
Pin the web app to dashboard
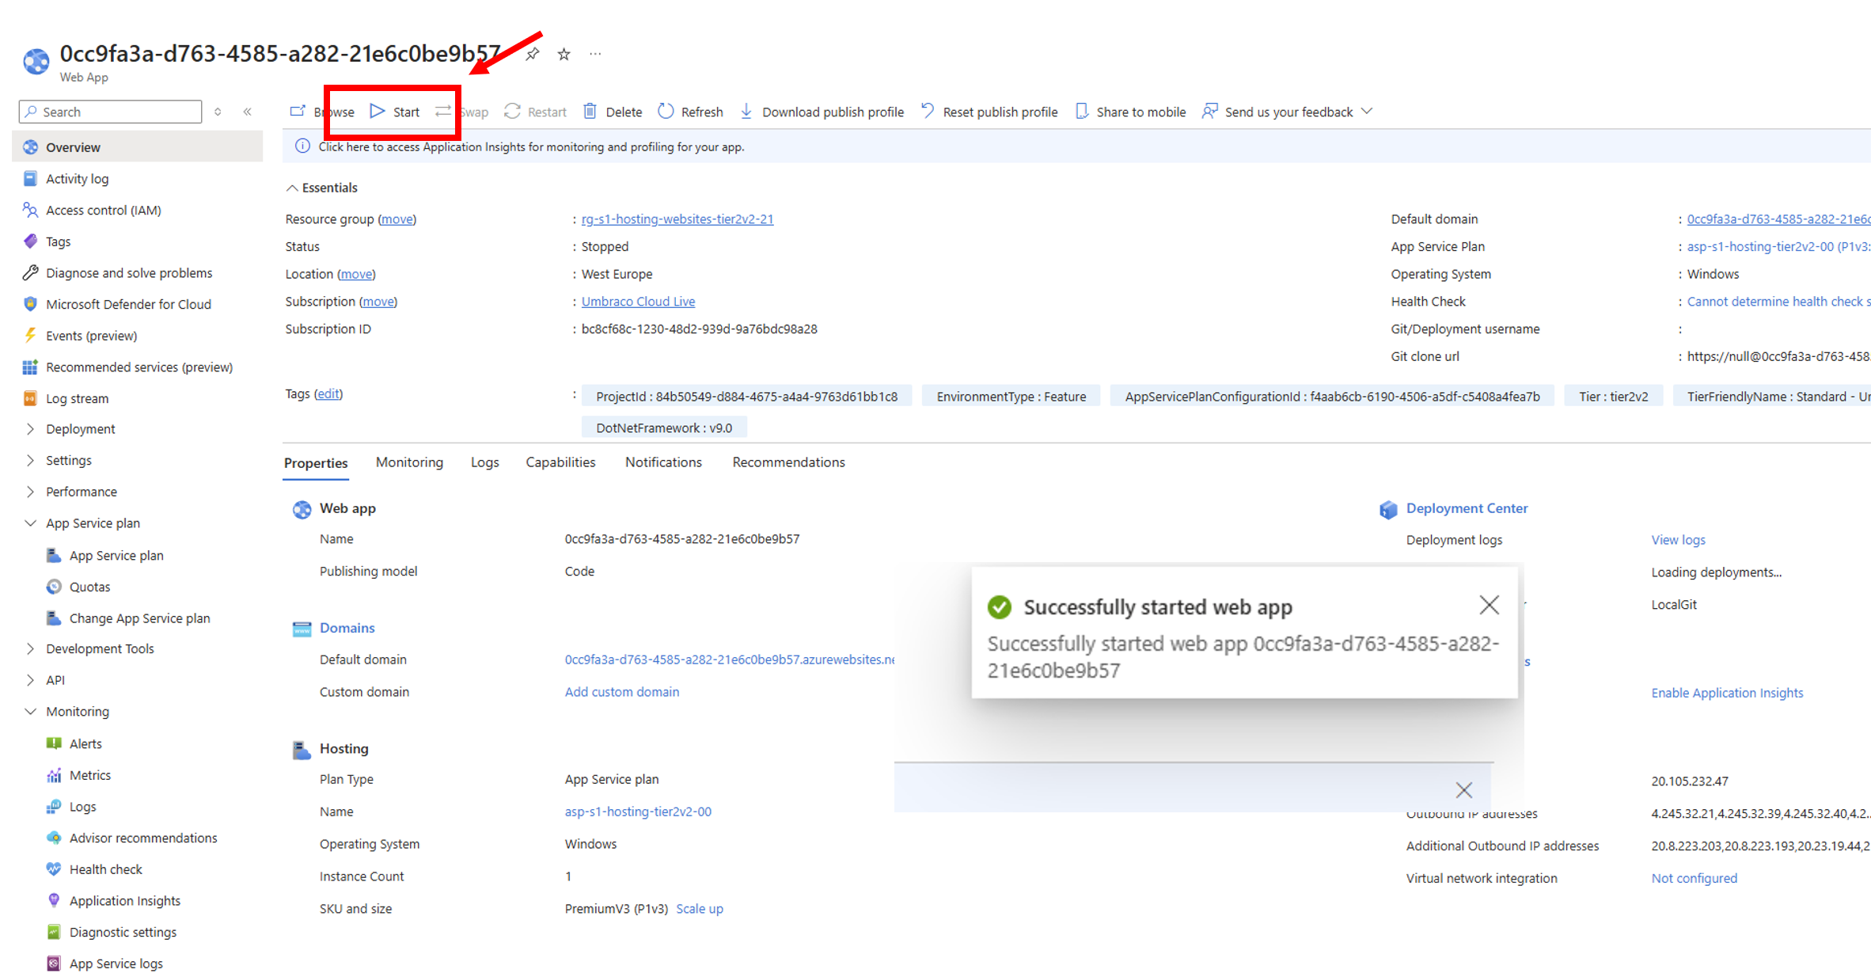[x=533, y=54]
